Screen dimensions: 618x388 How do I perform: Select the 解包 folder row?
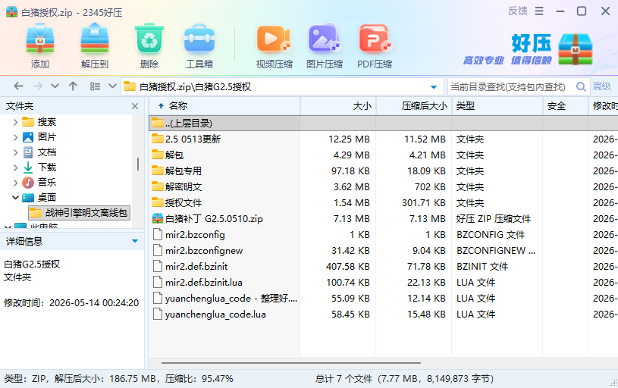(384, 155)
